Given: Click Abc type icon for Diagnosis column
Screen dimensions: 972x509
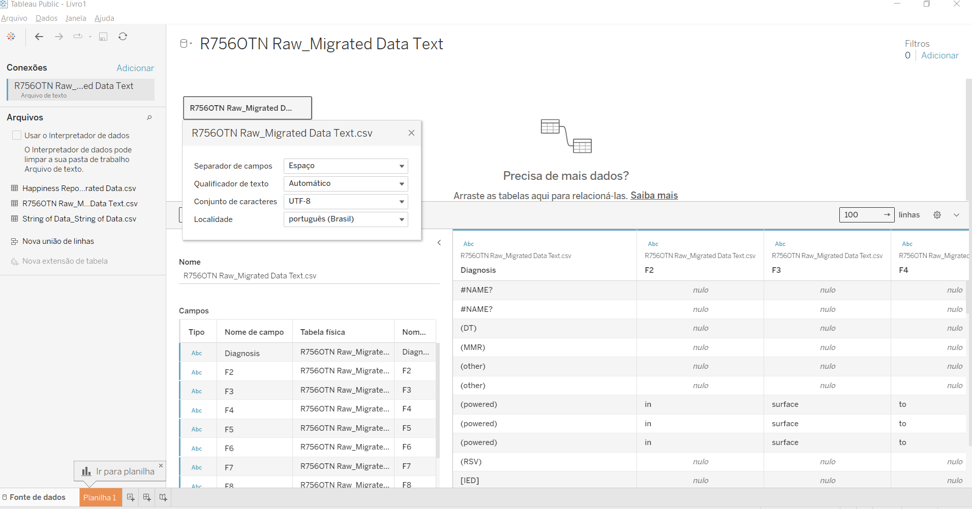Looking at the screenshot, I should pyautogui.click(x=469, y=244).
